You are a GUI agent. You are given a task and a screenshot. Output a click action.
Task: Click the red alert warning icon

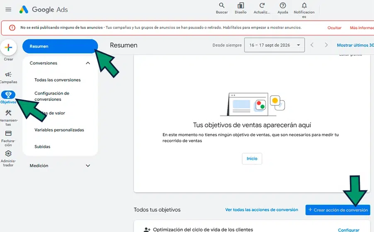(x=12, y=28)
